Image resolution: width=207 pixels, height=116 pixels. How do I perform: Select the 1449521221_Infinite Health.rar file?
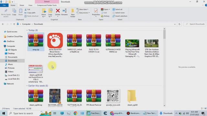[x=74, y=43]
